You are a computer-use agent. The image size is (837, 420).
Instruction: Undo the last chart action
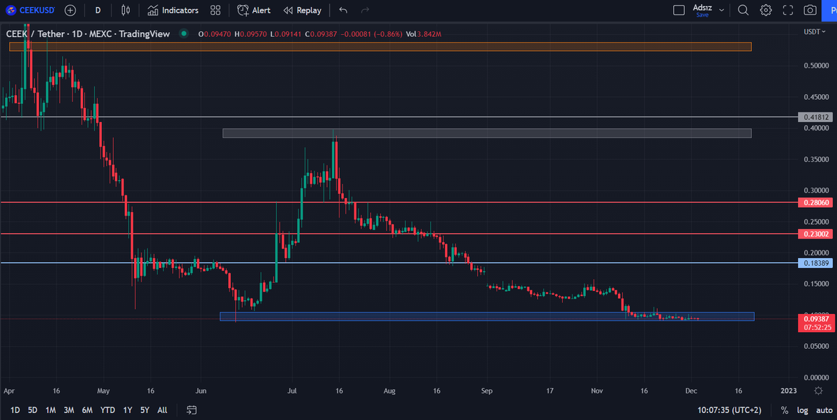tap(342, 10)
